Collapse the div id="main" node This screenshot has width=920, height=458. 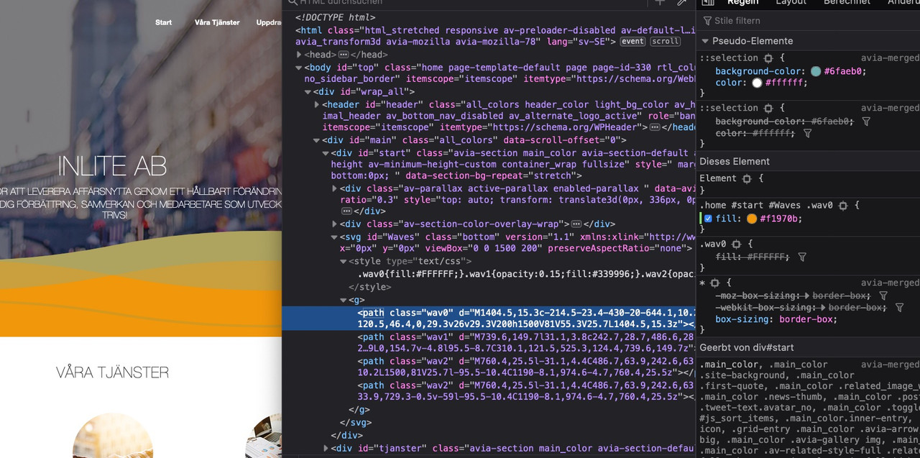317,140
